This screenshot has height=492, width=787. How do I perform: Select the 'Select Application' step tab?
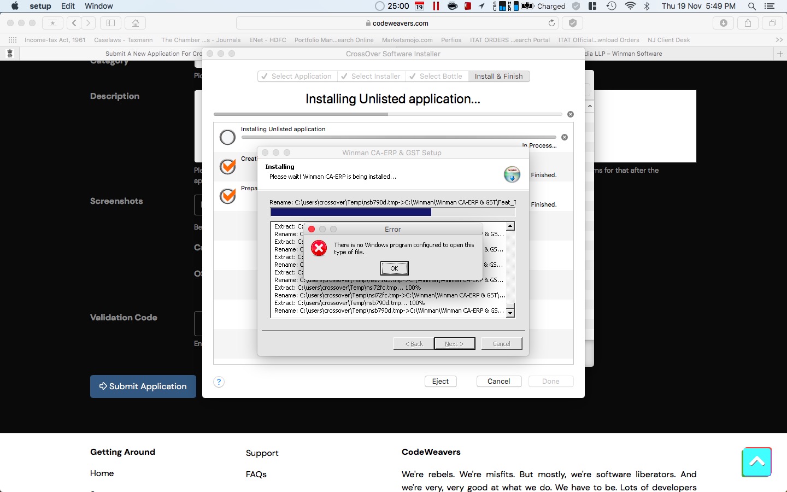[x=297, y=77]
